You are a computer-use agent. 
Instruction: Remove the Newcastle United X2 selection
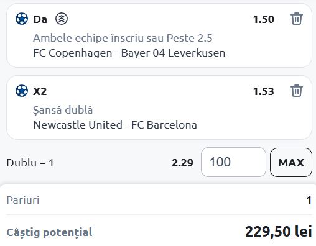point(297,91)
